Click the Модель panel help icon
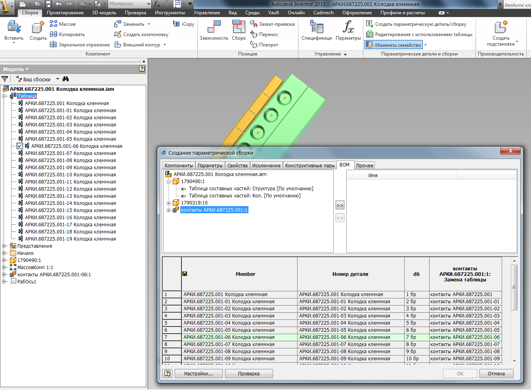The height and width of the screenshot is (390, 531). pyautogui.click(x=142, y=69)
